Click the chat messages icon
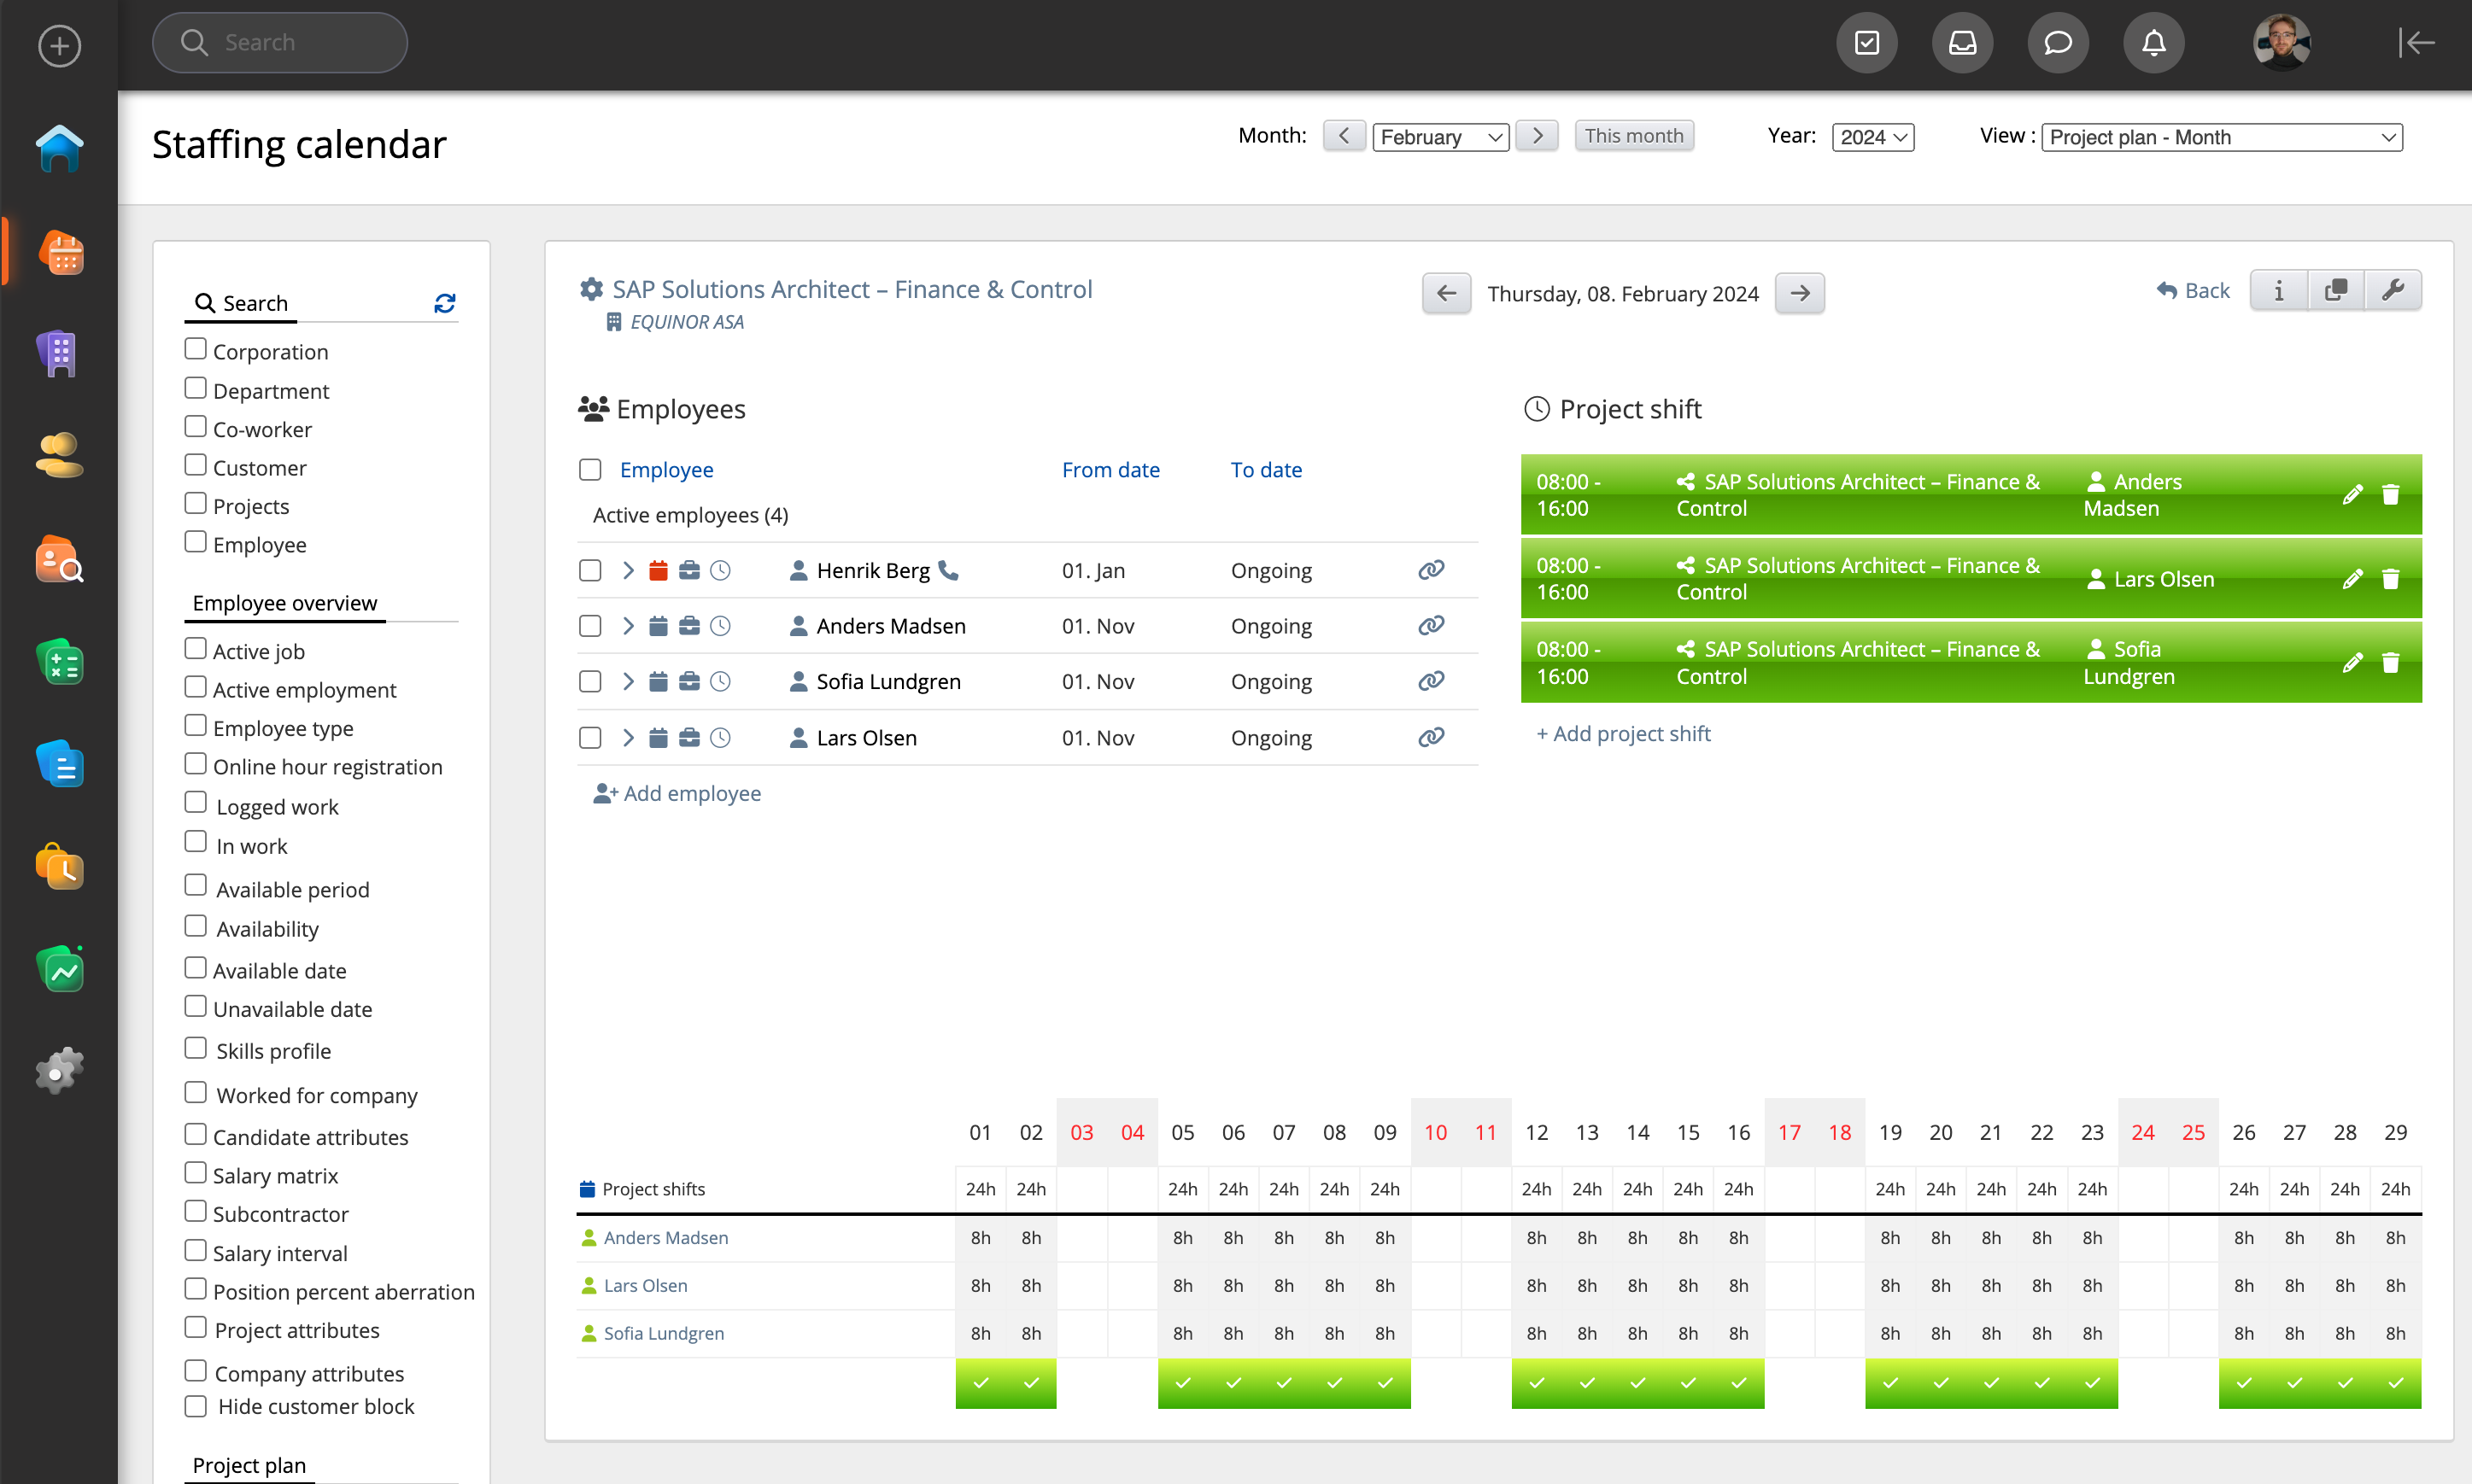The width and height of the screenshot is (2472, 1484). [2057, 43]
